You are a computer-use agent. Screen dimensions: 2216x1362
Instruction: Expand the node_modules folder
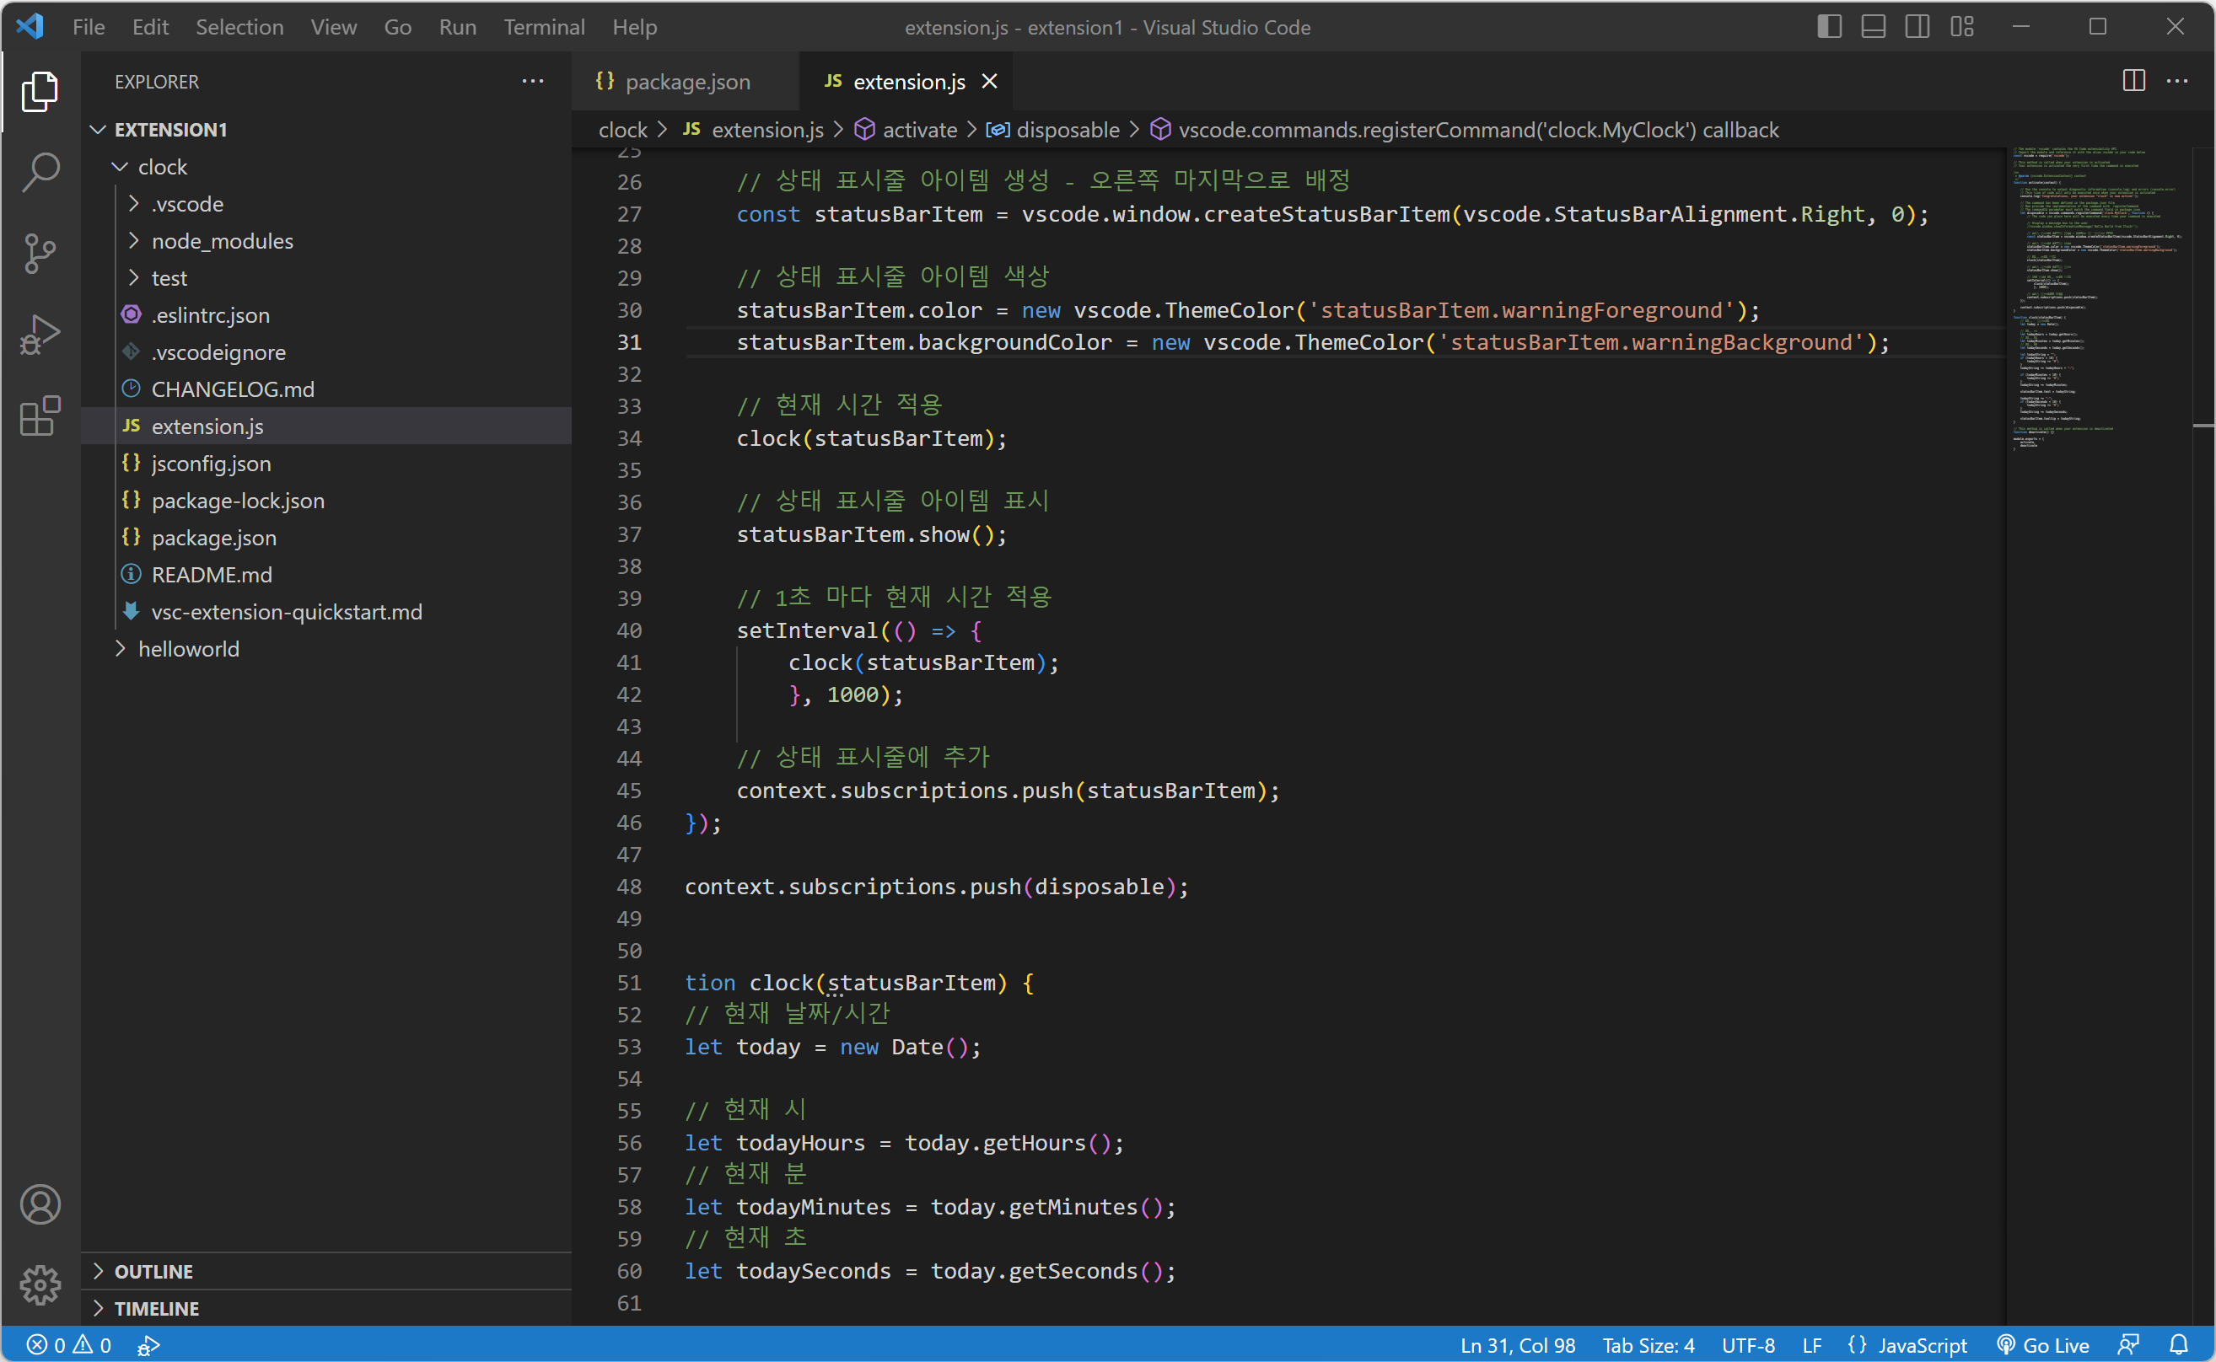coord(222,241)
